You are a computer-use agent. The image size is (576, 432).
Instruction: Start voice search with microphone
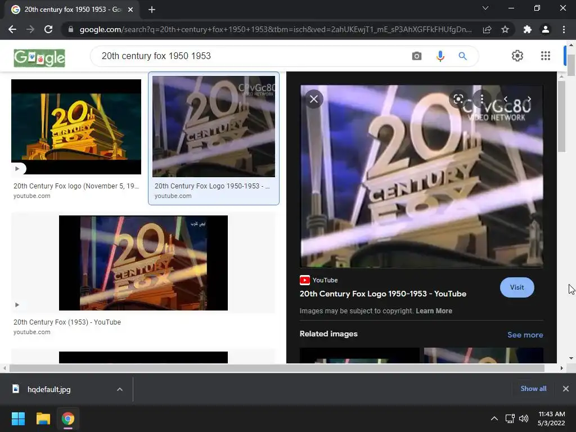440,56
